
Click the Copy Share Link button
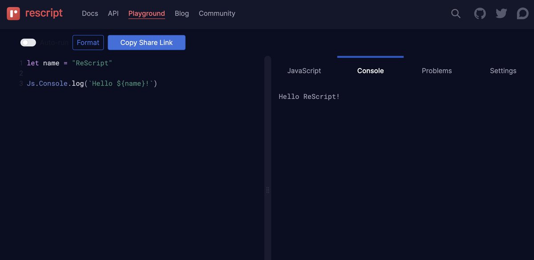pyautogui.click(x=146, y=43)
